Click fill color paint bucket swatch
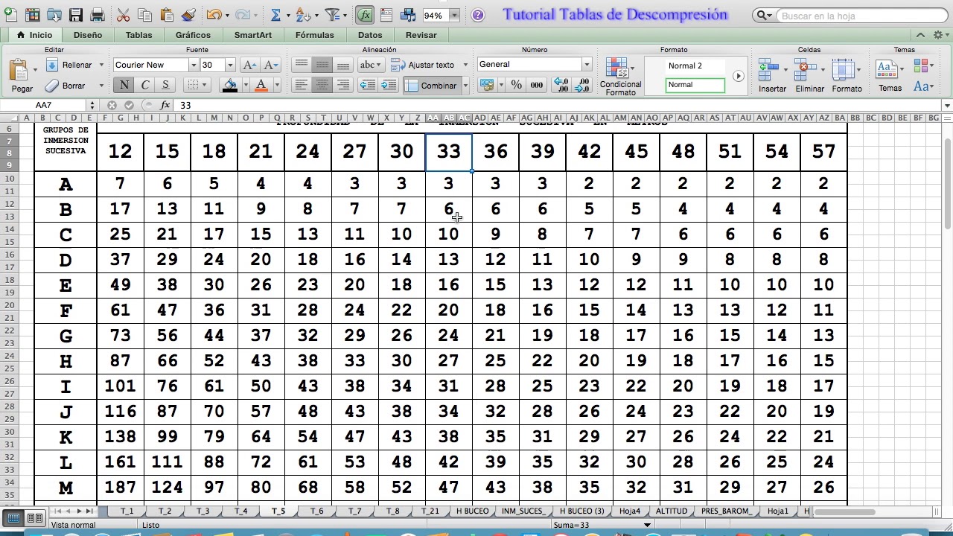 click(x=230, y=85)
